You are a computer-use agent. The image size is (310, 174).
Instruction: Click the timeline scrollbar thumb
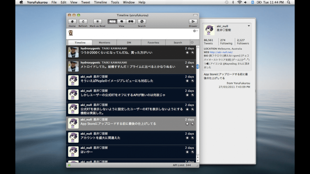pos(197,67)
